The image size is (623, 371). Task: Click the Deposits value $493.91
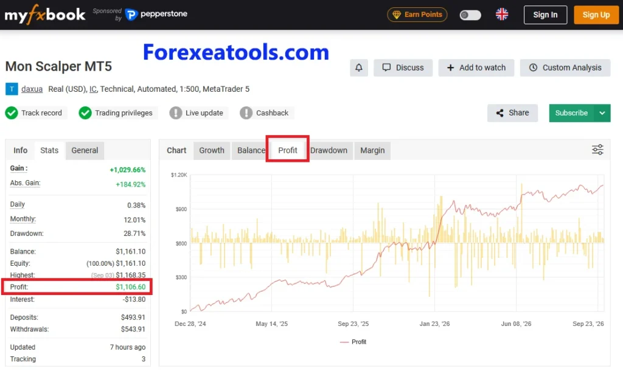click(x=133, y=317)
